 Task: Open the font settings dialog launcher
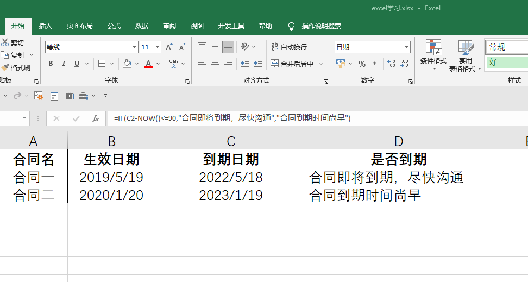tap(187, 81)
